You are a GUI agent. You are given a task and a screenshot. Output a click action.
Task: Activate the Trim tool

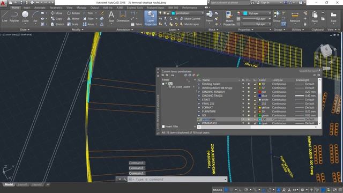coord(88,13)
